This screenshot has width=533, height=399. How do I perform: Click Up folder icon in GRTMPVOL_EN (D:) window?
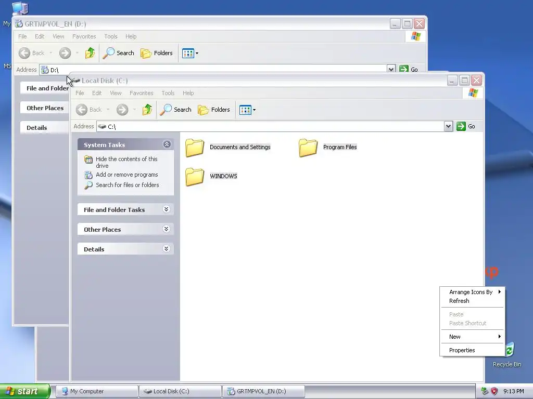pos(90,52)
